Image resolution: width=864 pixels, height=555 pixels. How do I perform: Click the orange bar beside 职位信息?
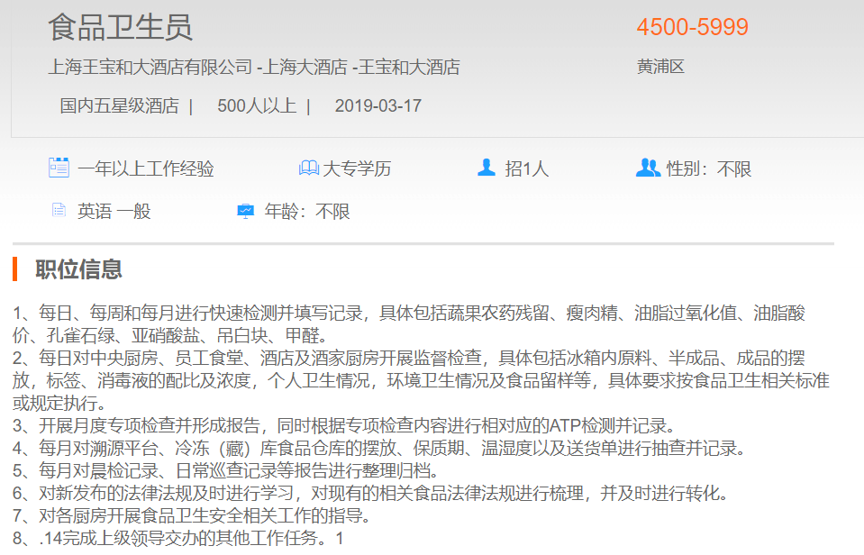tap(15, 268)
